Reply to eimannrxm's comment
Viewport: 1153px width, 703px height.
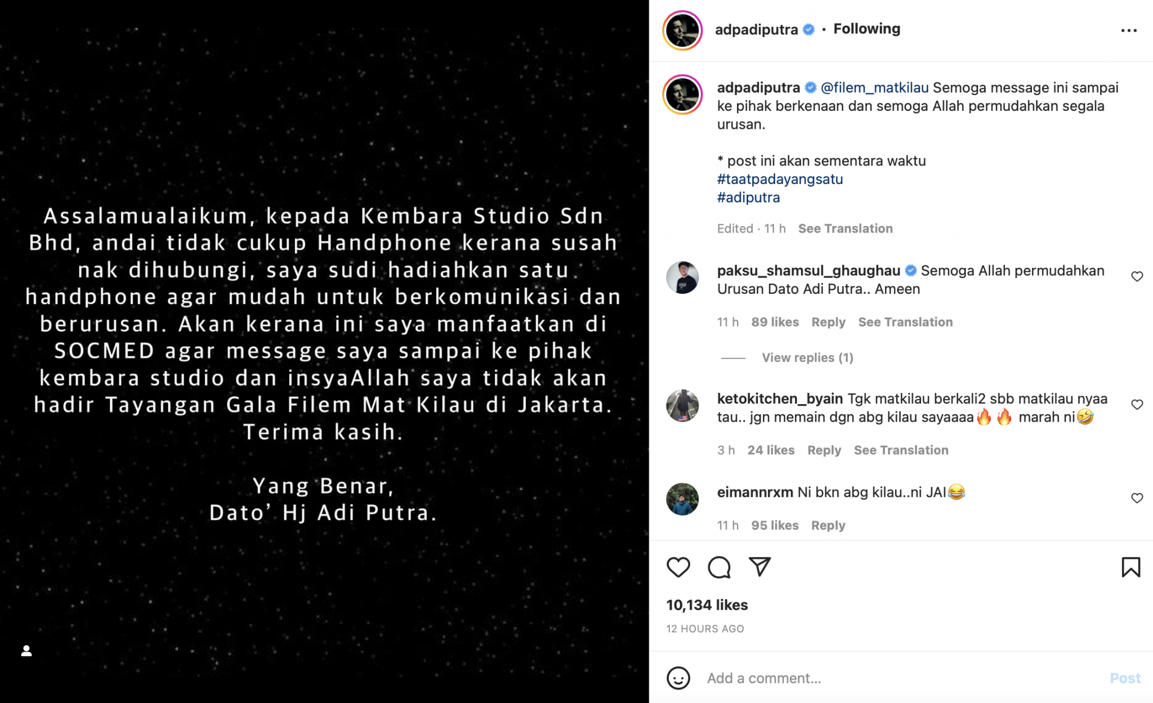coord(828,525)
